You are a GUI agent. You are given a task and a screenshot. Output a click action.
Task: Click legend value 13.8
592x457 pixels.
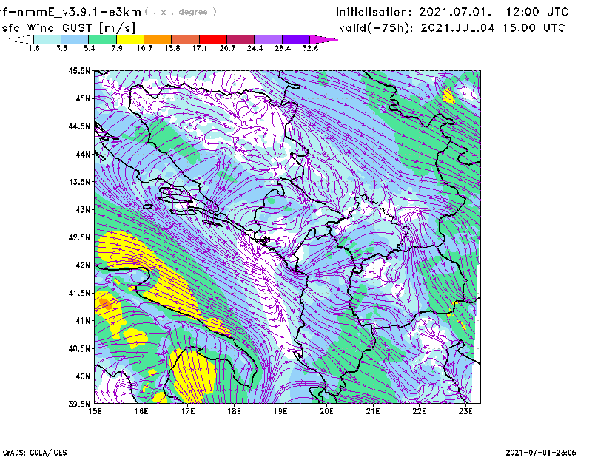(172, 48)
